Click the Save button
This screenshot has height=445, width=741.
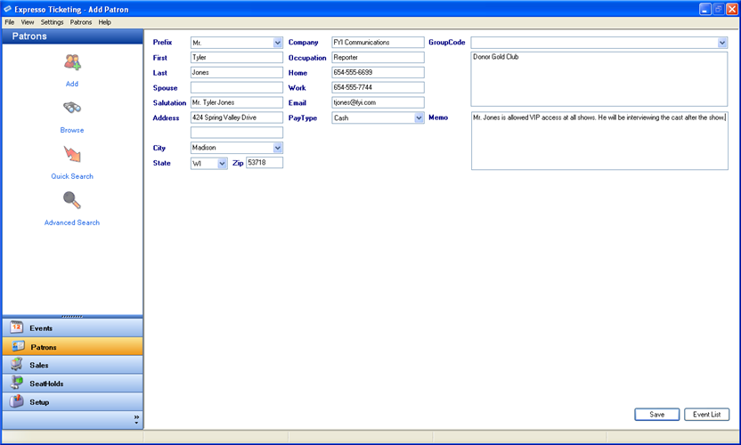pos(657,414)
